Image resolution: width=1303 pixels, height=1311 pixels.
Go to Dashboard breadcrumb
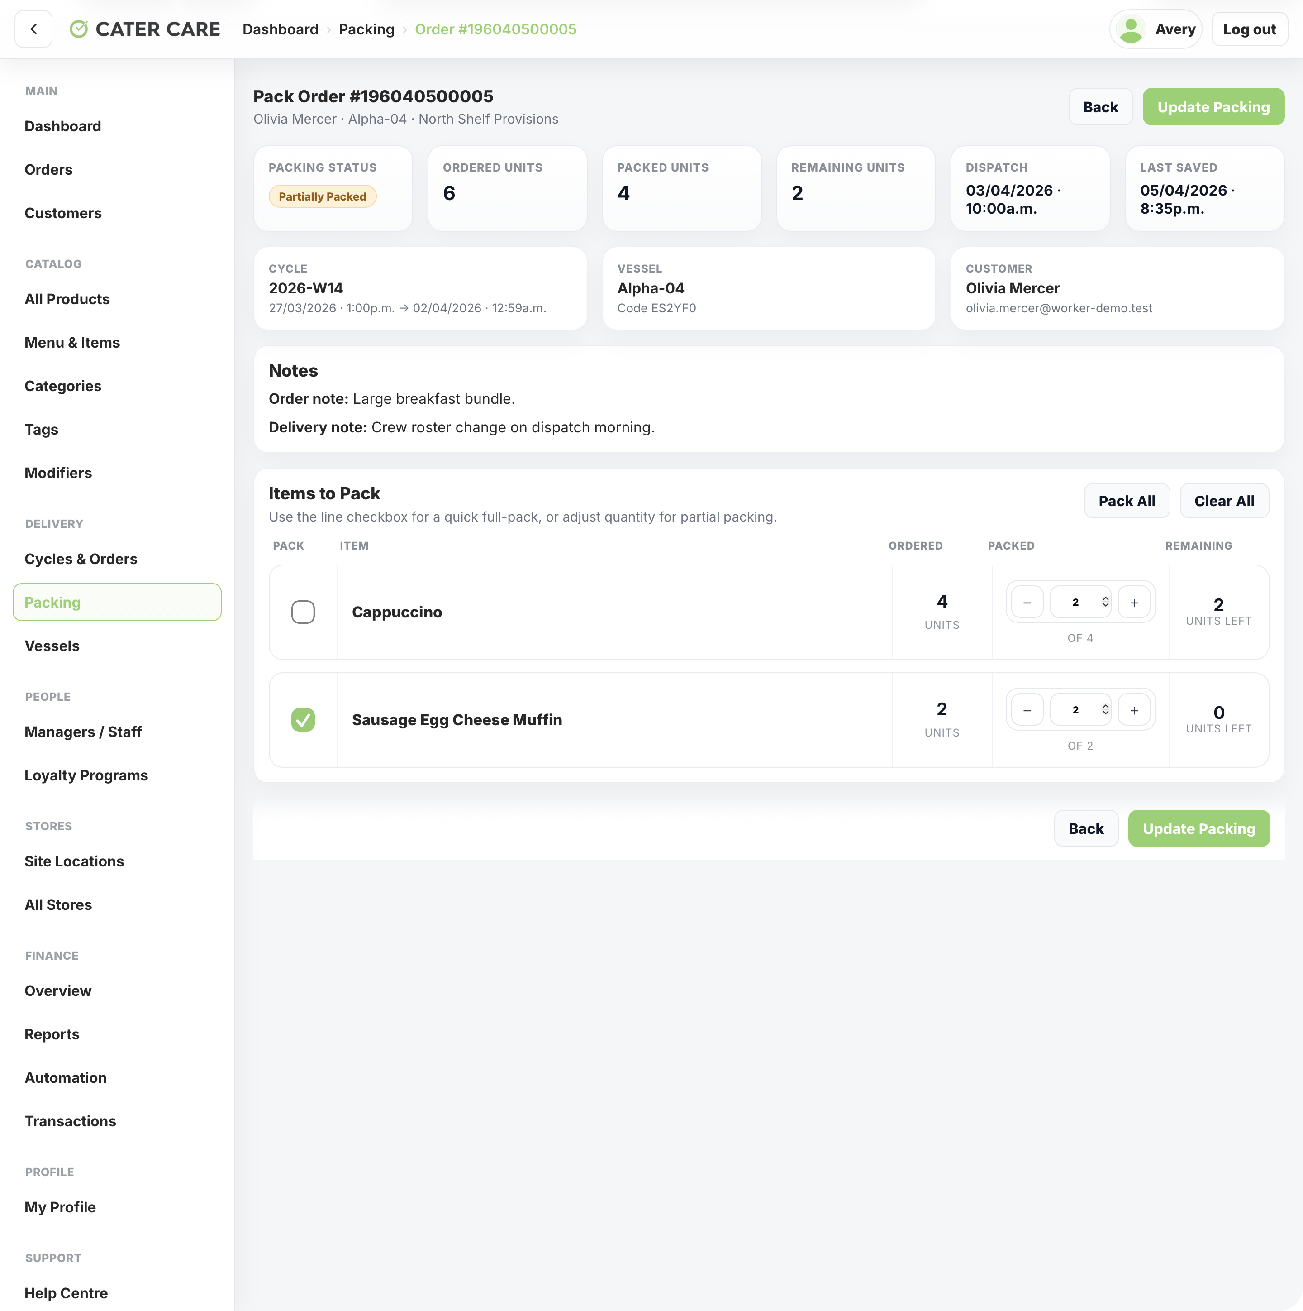[280, 29]
